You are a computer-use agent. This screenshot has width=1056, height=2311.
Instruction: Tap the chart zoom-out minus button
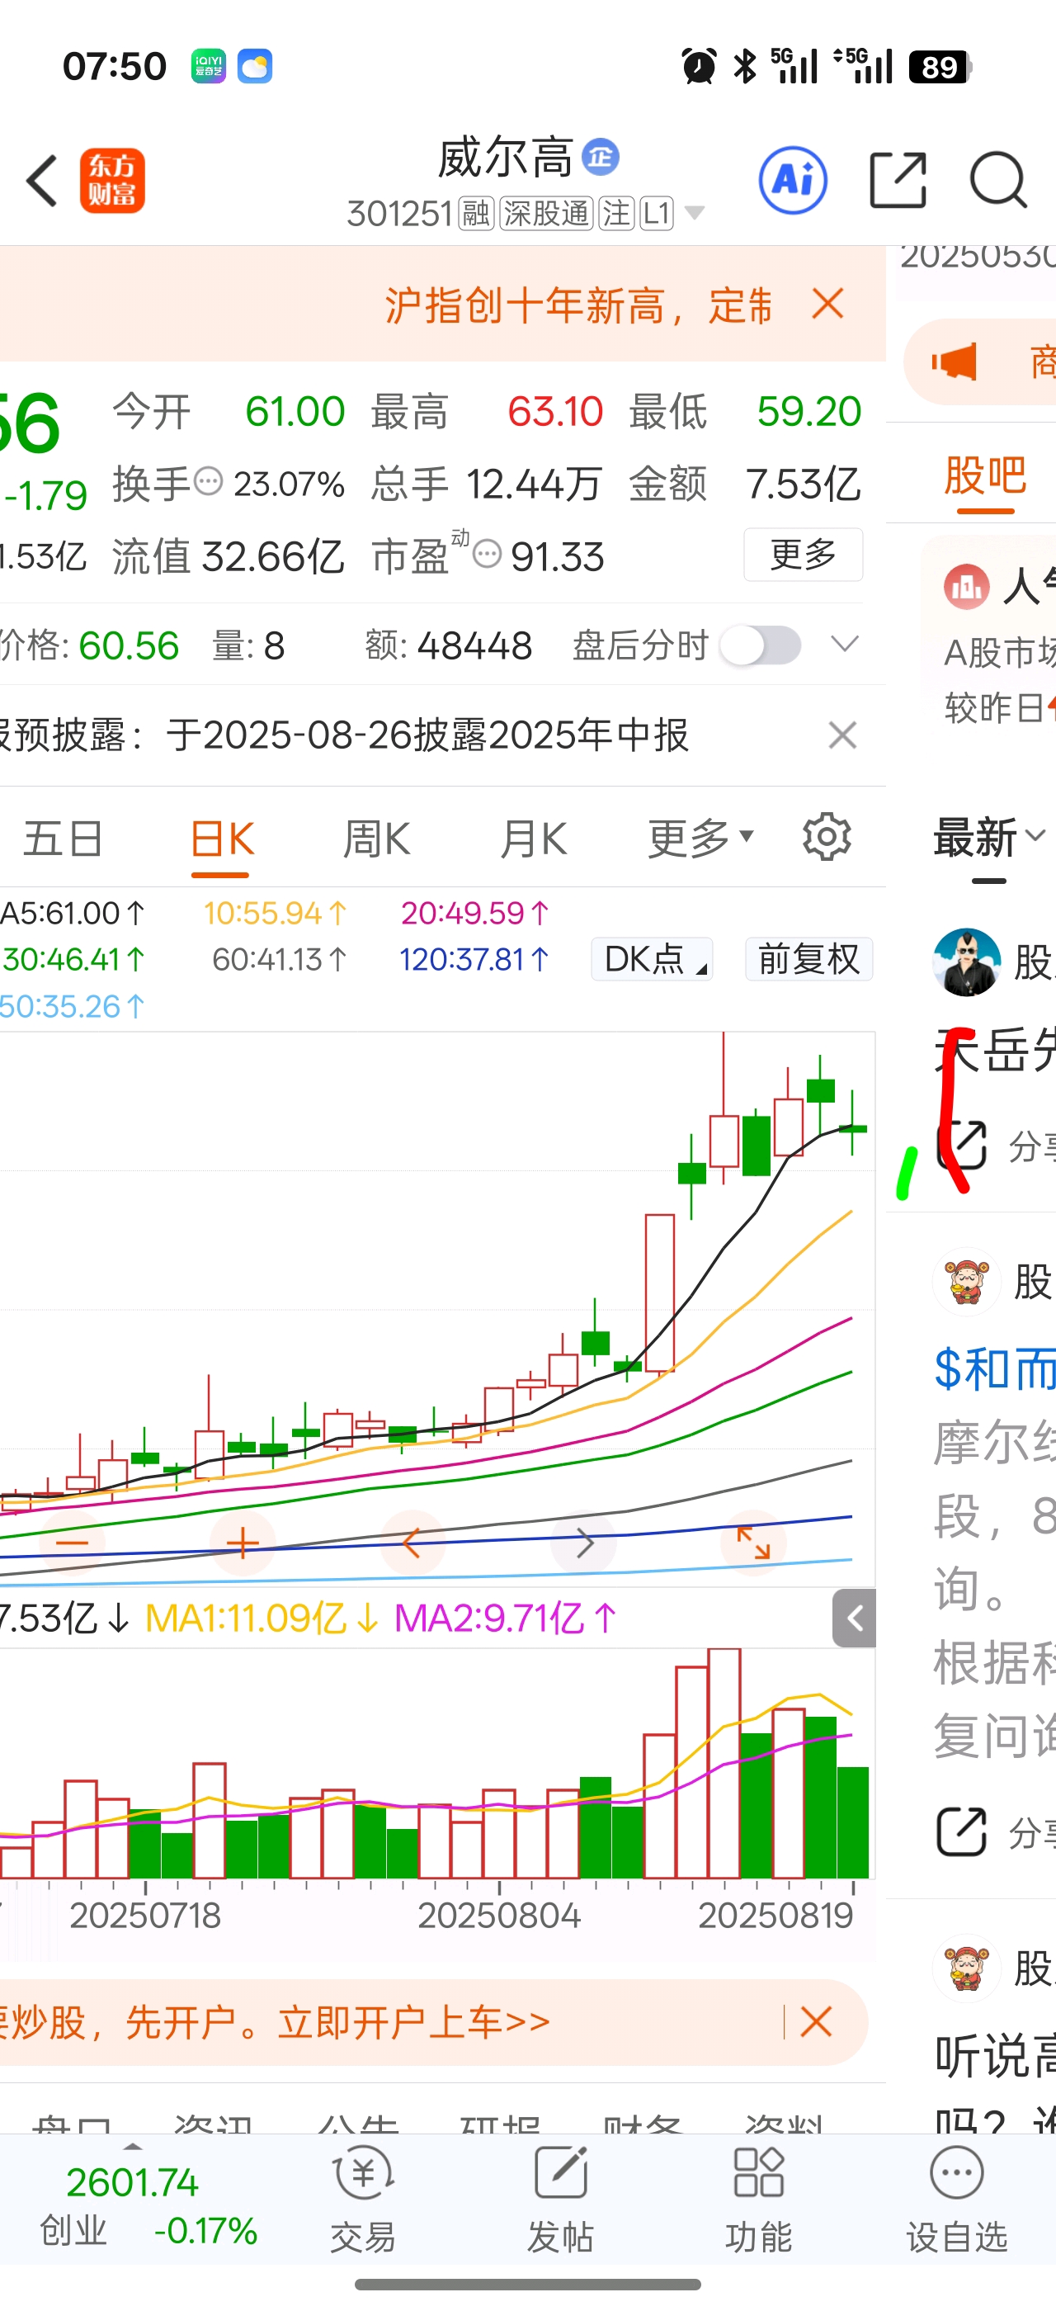pos(72,1543)
